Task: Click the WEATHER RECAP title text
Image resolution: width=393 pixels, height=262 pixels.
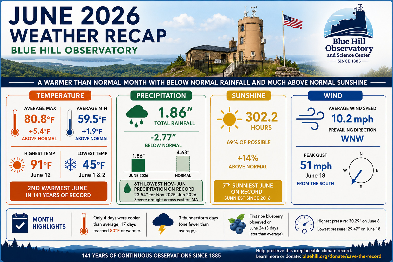Action: (x=89, y=36)
